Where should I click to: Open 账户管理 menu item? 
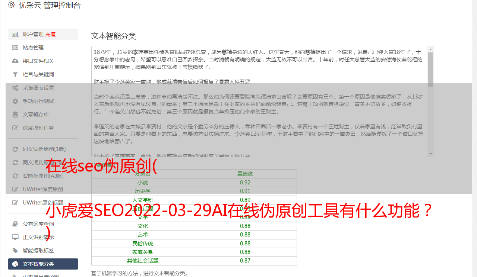tap(43, 34)
